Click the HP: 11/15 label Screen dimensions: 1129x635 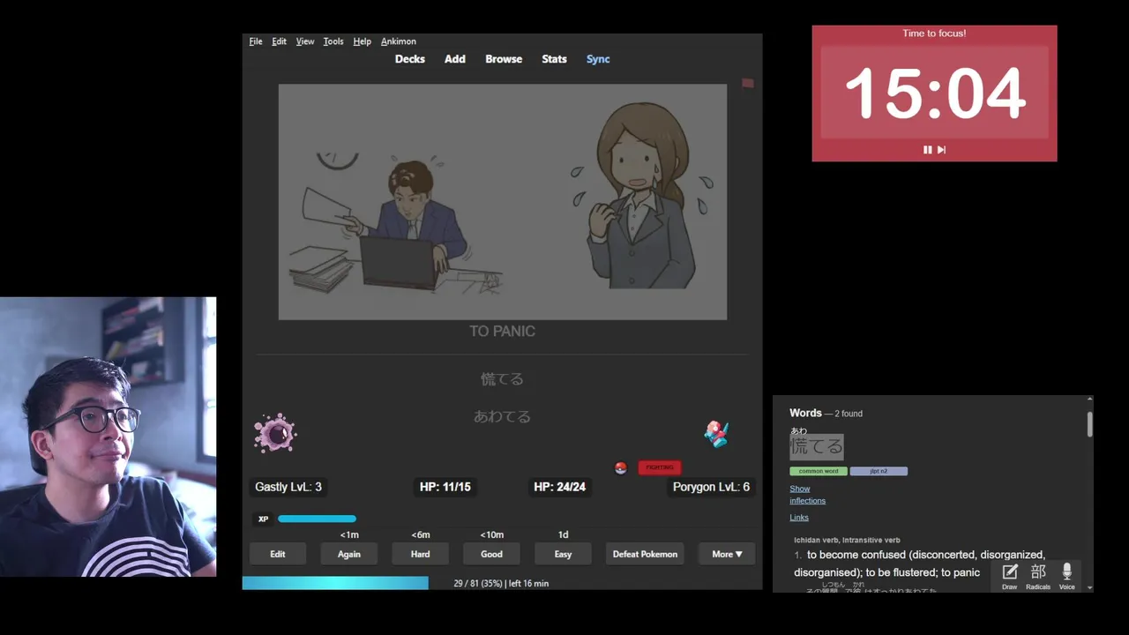pyautogui.click(x=445, y=487)
